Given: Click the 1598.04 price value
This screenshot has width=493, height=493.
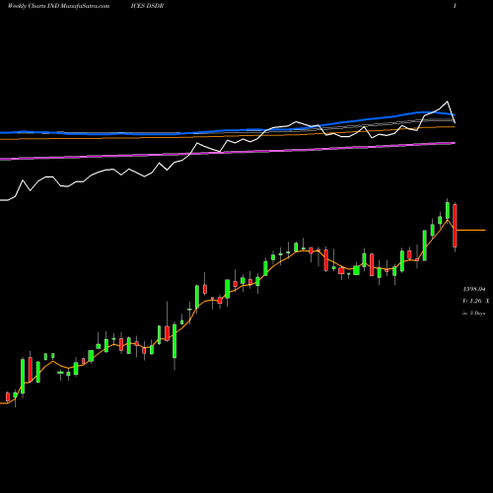Looking at the screenshot, I should tap(474, 289).
